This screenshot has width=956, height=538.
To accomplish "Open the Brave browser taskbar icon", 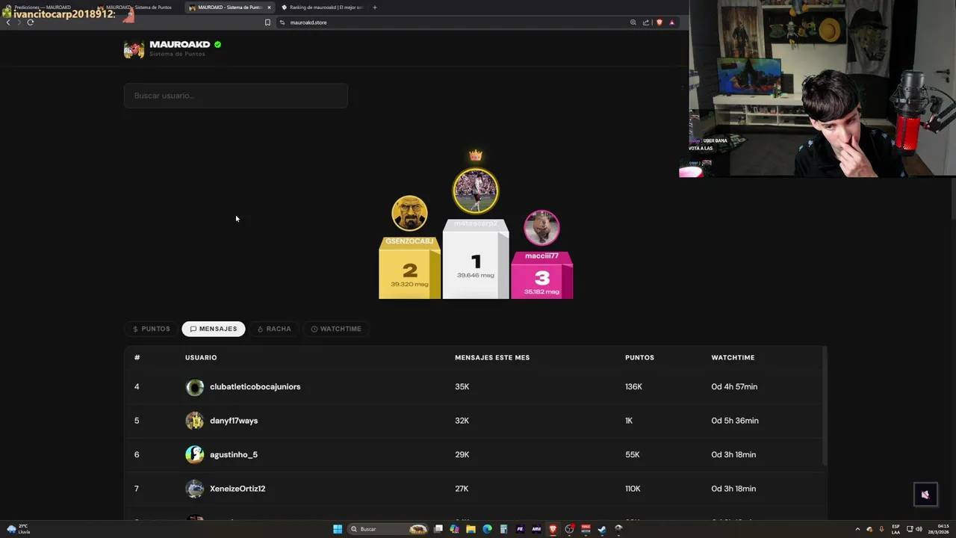I will click(553, 529).
